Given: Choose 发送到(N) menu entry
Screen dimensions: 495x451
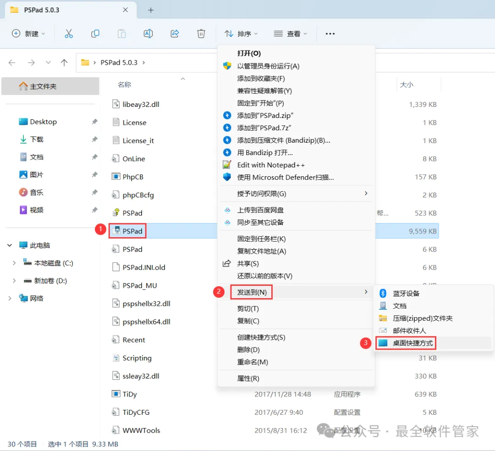Looking at the screenshot, I should (x=296, y=292).
